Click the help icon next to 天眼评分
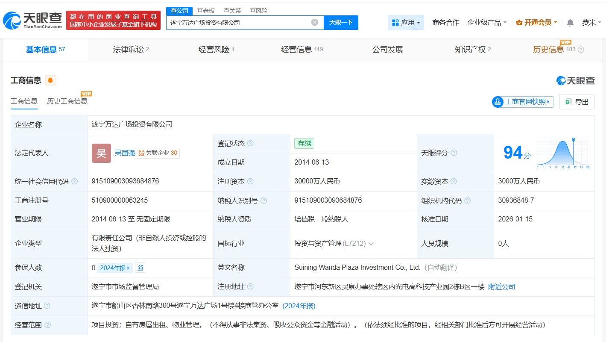This screenshot has width=606, height=342. coord(454,153)
